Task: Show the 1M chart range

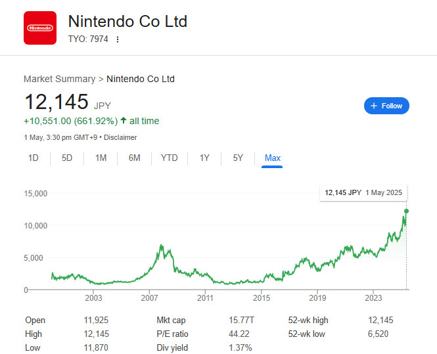Action: coord(101,158)
